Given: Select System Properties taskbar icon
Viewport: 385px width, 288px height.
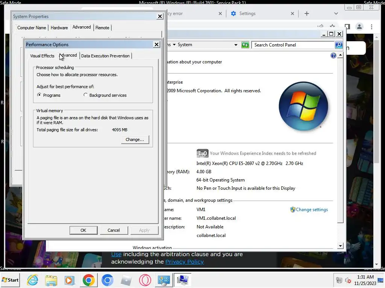Looking at the screenshot, I should pyautogui.click(x=182, y=280).
